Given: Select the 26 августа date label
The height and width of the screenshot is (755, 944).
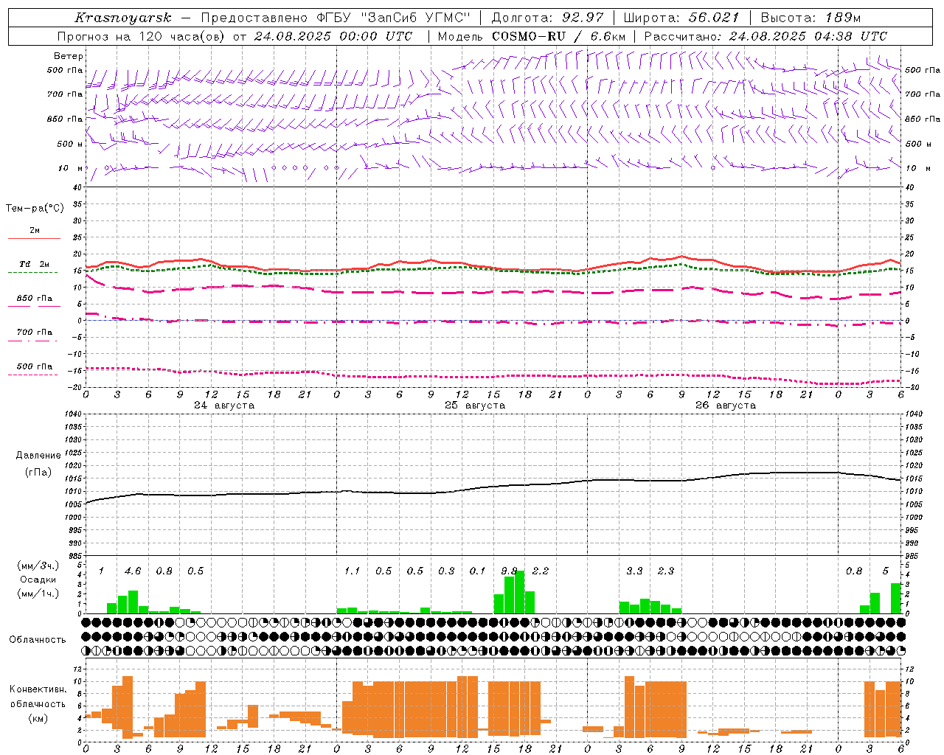Looking at the screenshot, I should coord(726,406).
